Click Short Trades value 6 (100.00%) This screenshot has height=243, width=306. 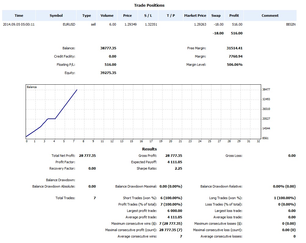pyautogui.click(x=171, y=198)
